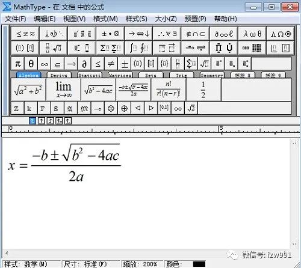Open the spaces and ellipses palette
The width and height of the screenshot is (301, 268).
coord(54,34)
